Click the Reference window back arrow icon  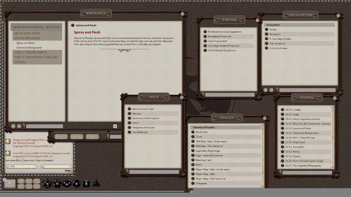point(115,126)
